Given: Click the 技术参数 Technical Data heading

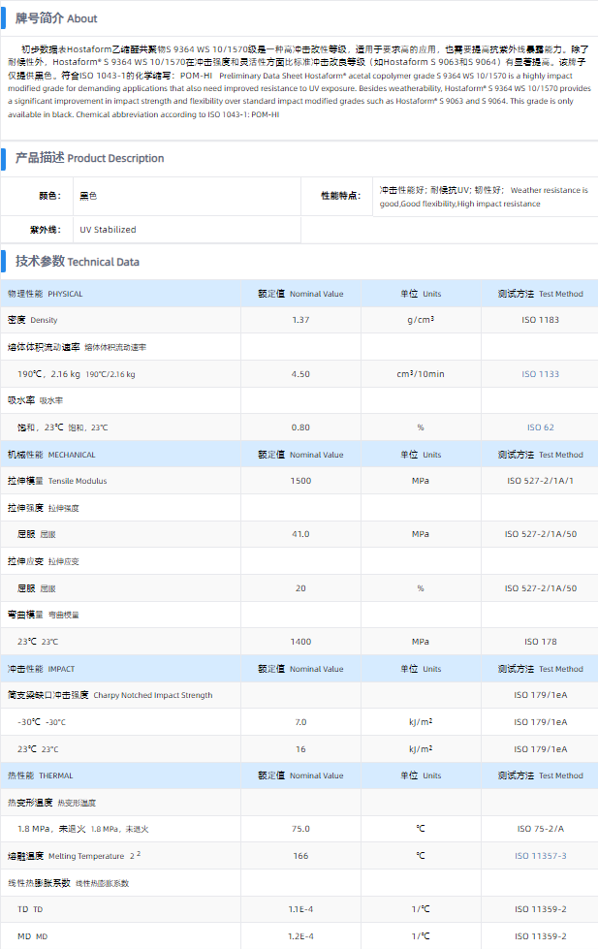Looking at the screenshot, I should tap(77, 262).
